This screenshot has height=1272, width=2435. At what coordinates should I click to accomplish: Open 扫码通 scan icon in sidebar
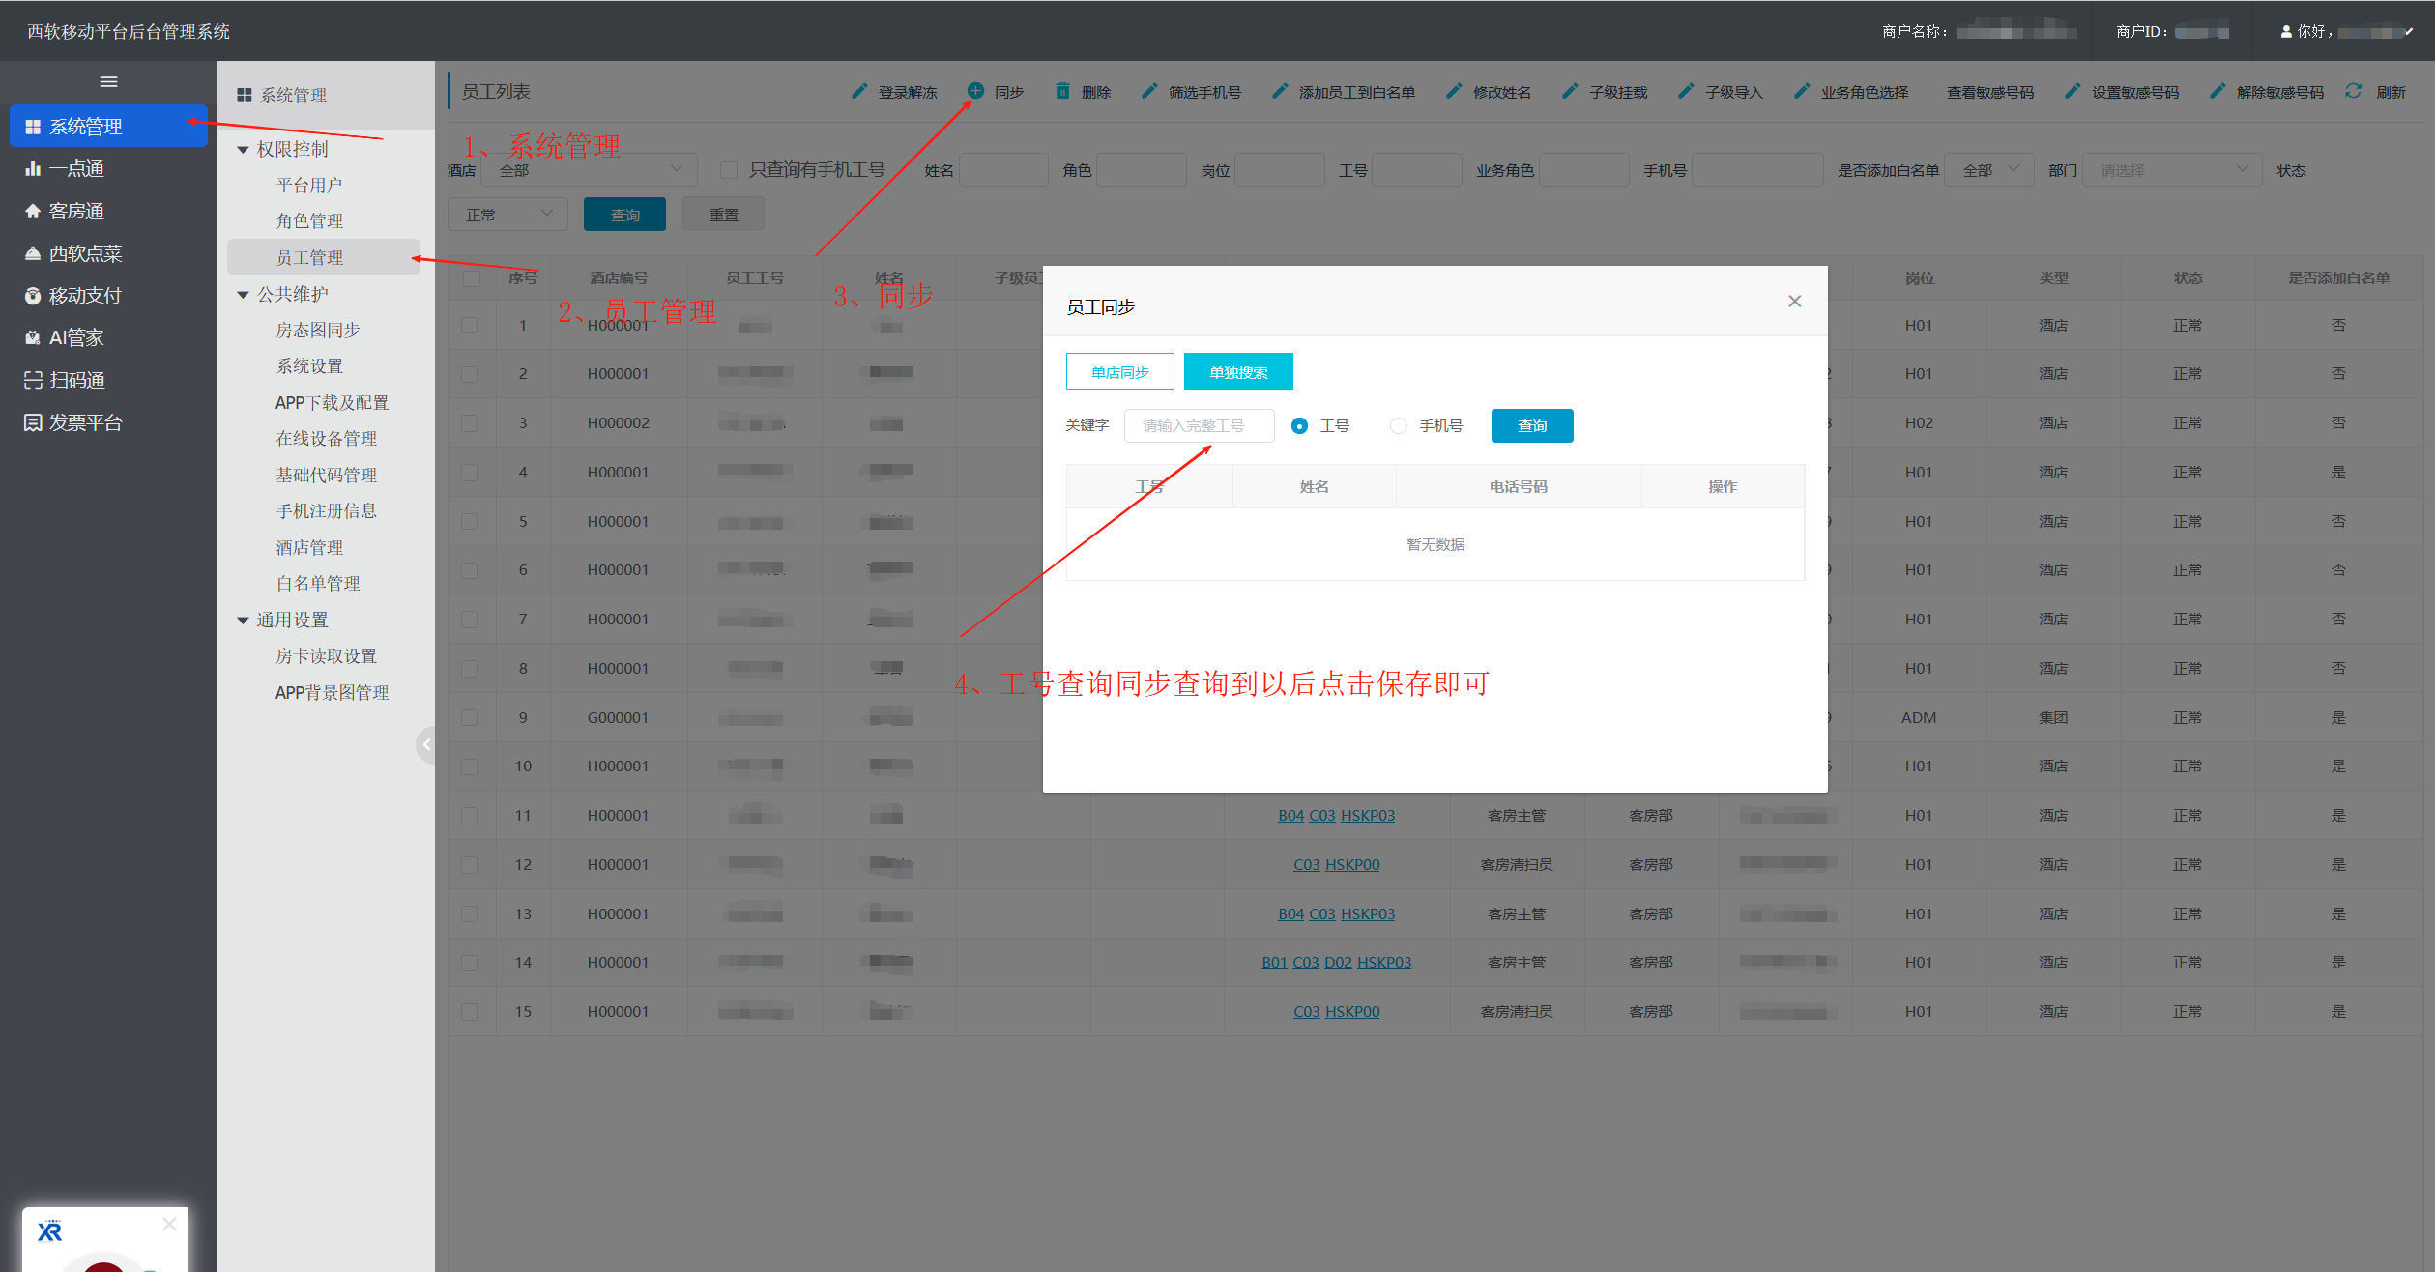point(33,380)
